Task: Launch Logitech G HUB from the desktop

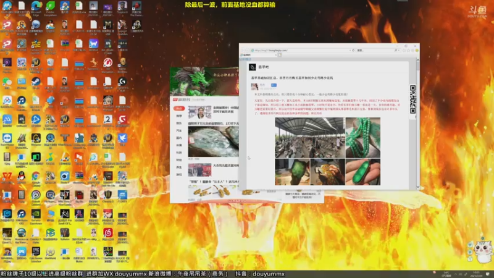Action: click(x=122, y=82)
